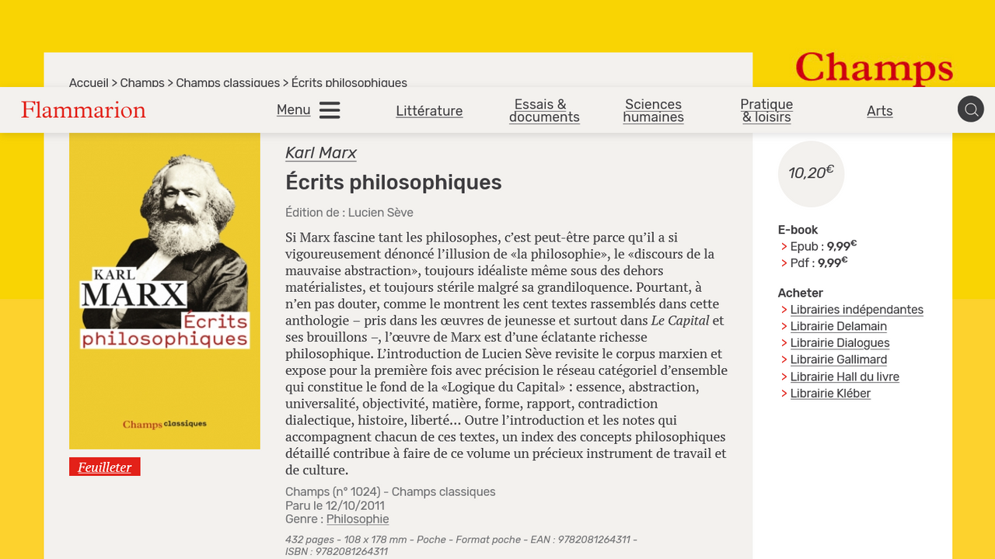The width and height of the screenshot is (995, 559).
Task: Open the Librairie Hall du livre link
Action: pos(844,377)
